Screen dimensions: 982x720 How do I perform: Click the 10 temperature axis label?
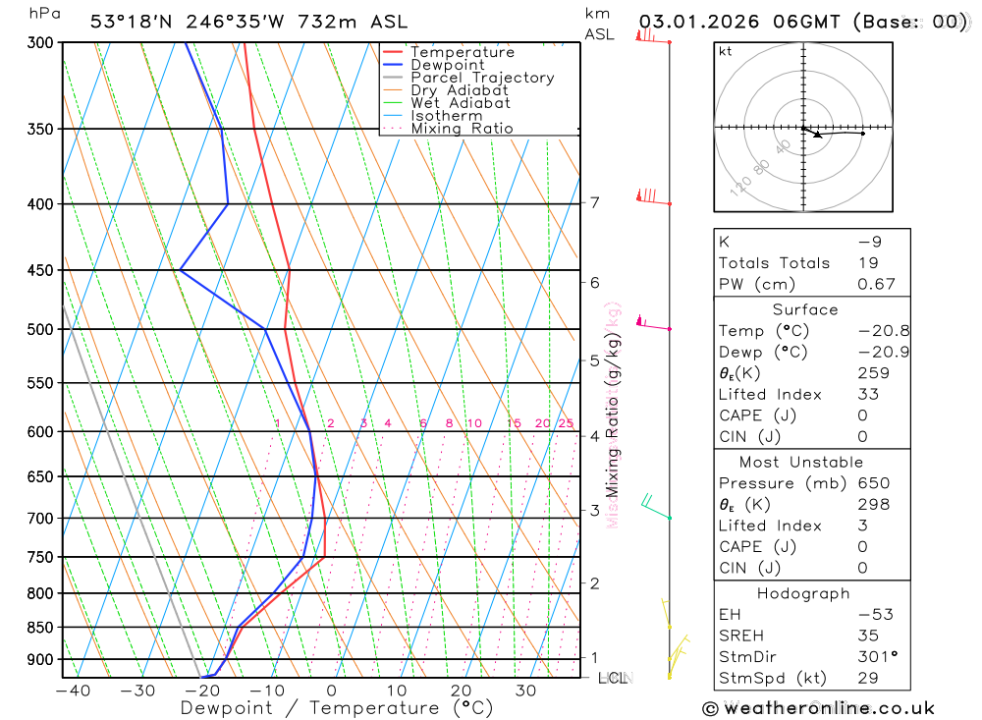(x=397, y=691)
